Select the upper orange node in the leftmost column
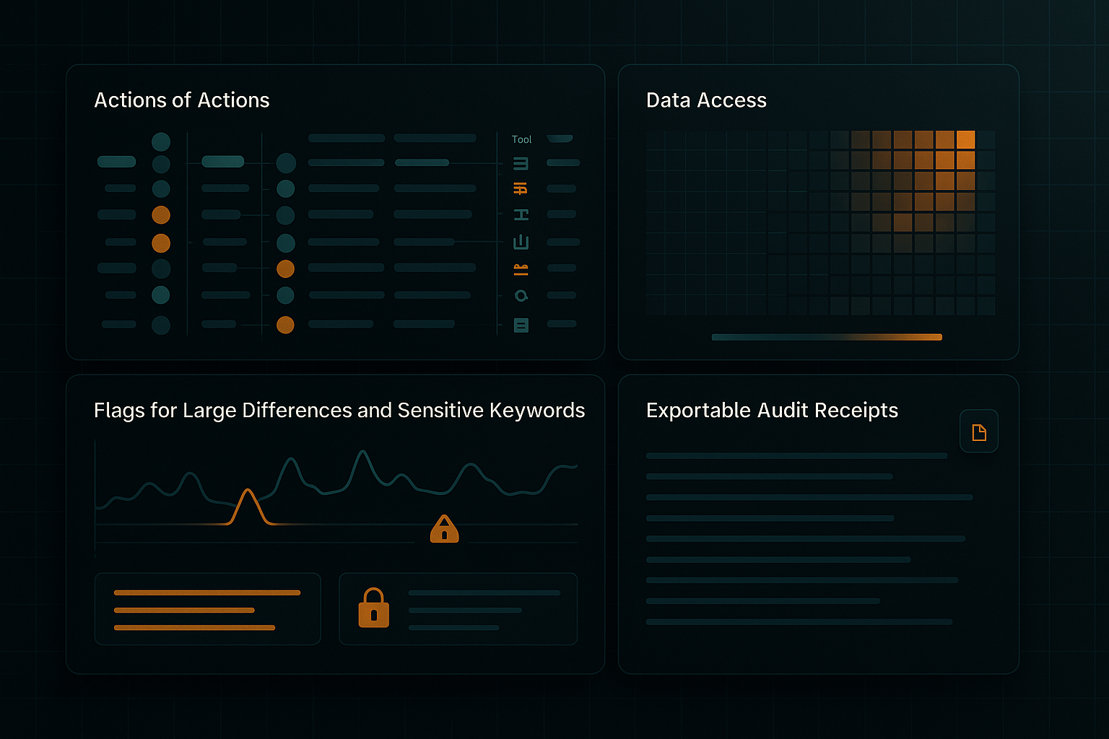Image resolution: width=1109 pixels, height=739 pixels. [161, 215]
